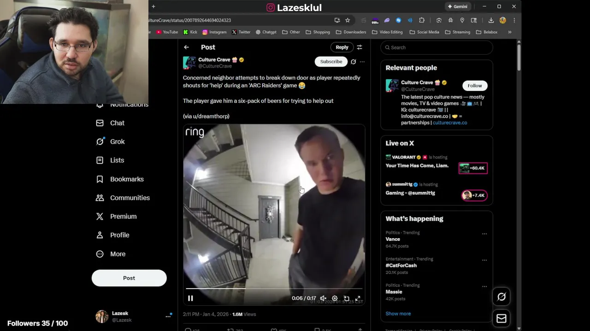Launch Gemini in the browser

click(457, 6)
